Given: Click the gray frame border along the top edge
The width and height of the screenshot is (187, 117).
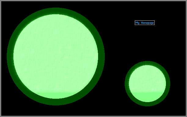Looking at the screenshot, I should 94,1.
